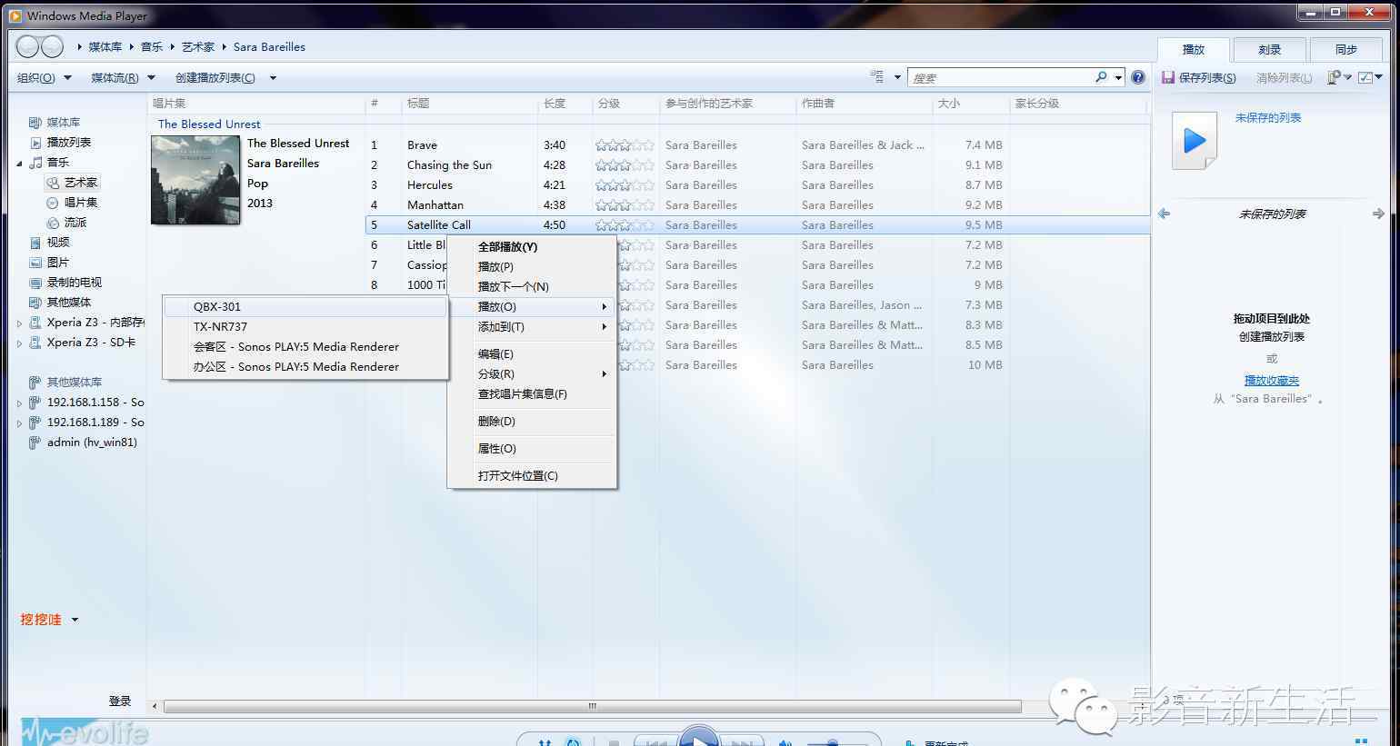Choose 打开文件位置(C) from the context menu
Image resolution: width=1400 pixels, height=746 pixels.
click(x=533, y=475)
